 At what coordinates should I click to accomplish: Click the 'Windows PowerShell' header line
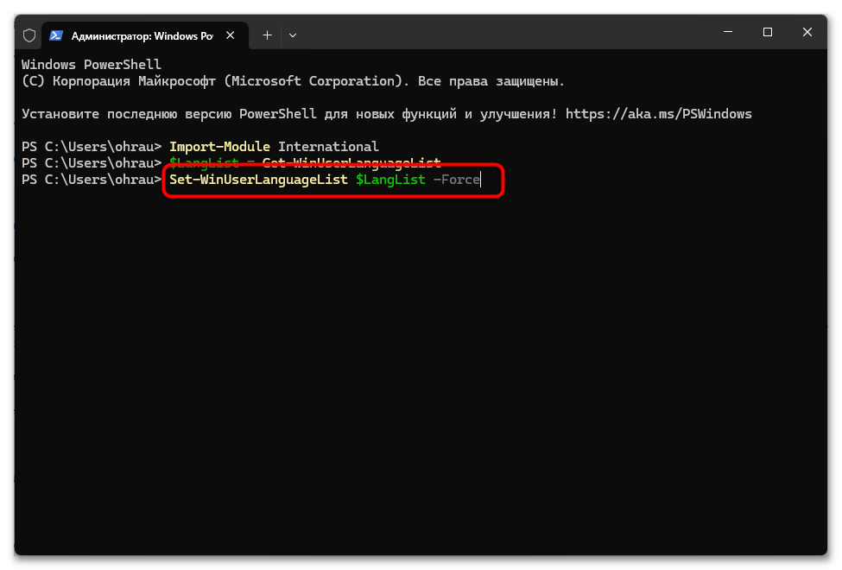[x=92, y=65]
